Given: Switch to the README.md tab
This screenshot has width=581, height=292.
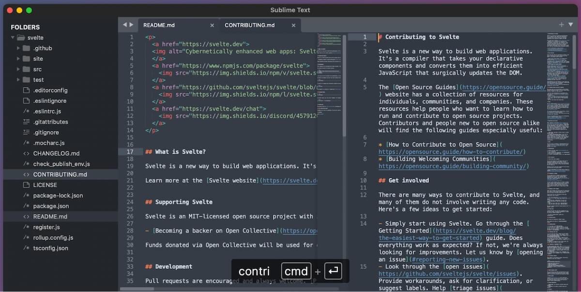Looking at the screenshot, I should 178,25.
